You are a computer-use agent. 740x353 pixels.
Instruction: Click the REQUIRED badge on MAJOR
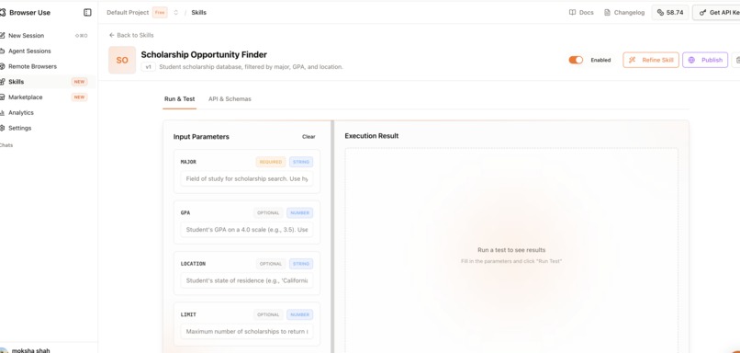[271, 162]
